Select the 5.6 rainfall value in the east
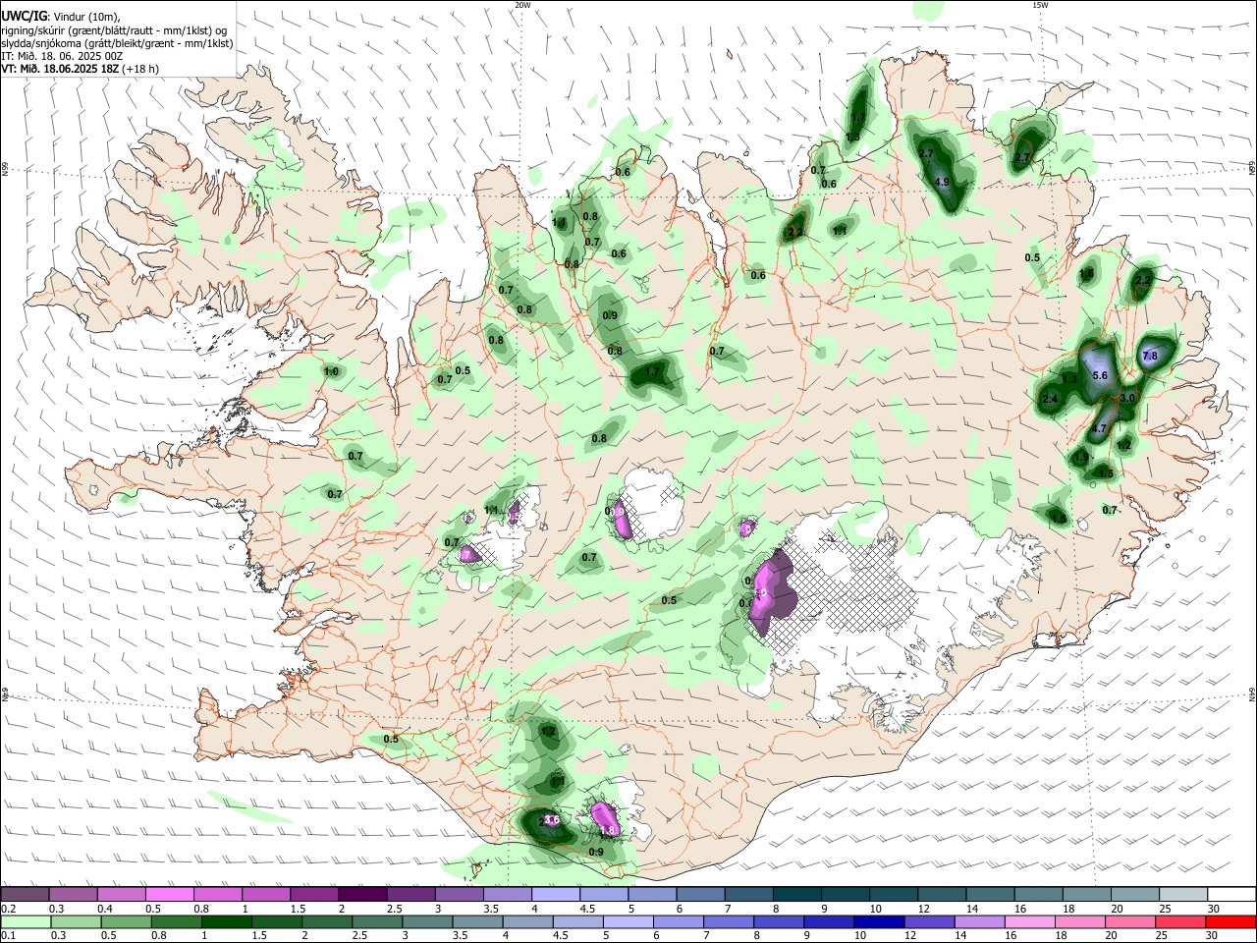Viewport: 1257px width, 943px height. coord(1100,375)
